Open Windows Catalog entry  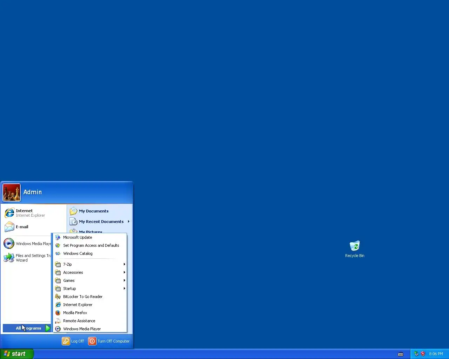[89, 253]
